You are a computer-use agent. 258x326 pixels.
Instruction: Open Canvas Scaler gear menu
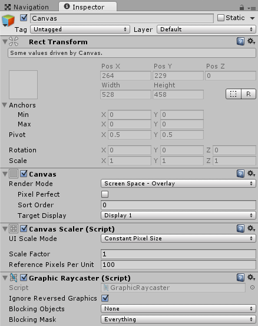(251, 229)
